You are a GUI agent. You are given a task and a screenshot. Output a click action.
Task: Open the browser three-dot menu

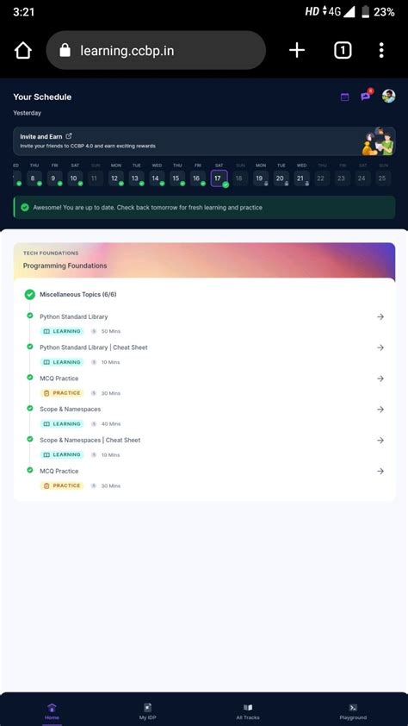381,50
